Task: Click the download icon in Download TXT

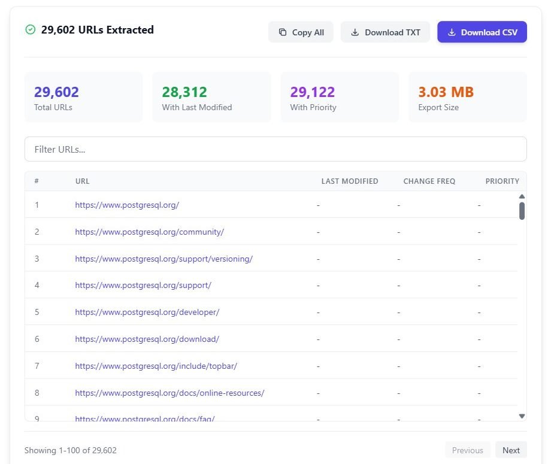Action: [x=355, y=32]
